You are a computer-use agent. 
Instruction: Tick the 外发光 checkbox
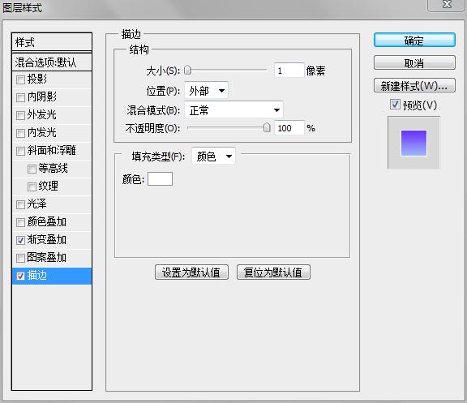click(x=20, y=115)
